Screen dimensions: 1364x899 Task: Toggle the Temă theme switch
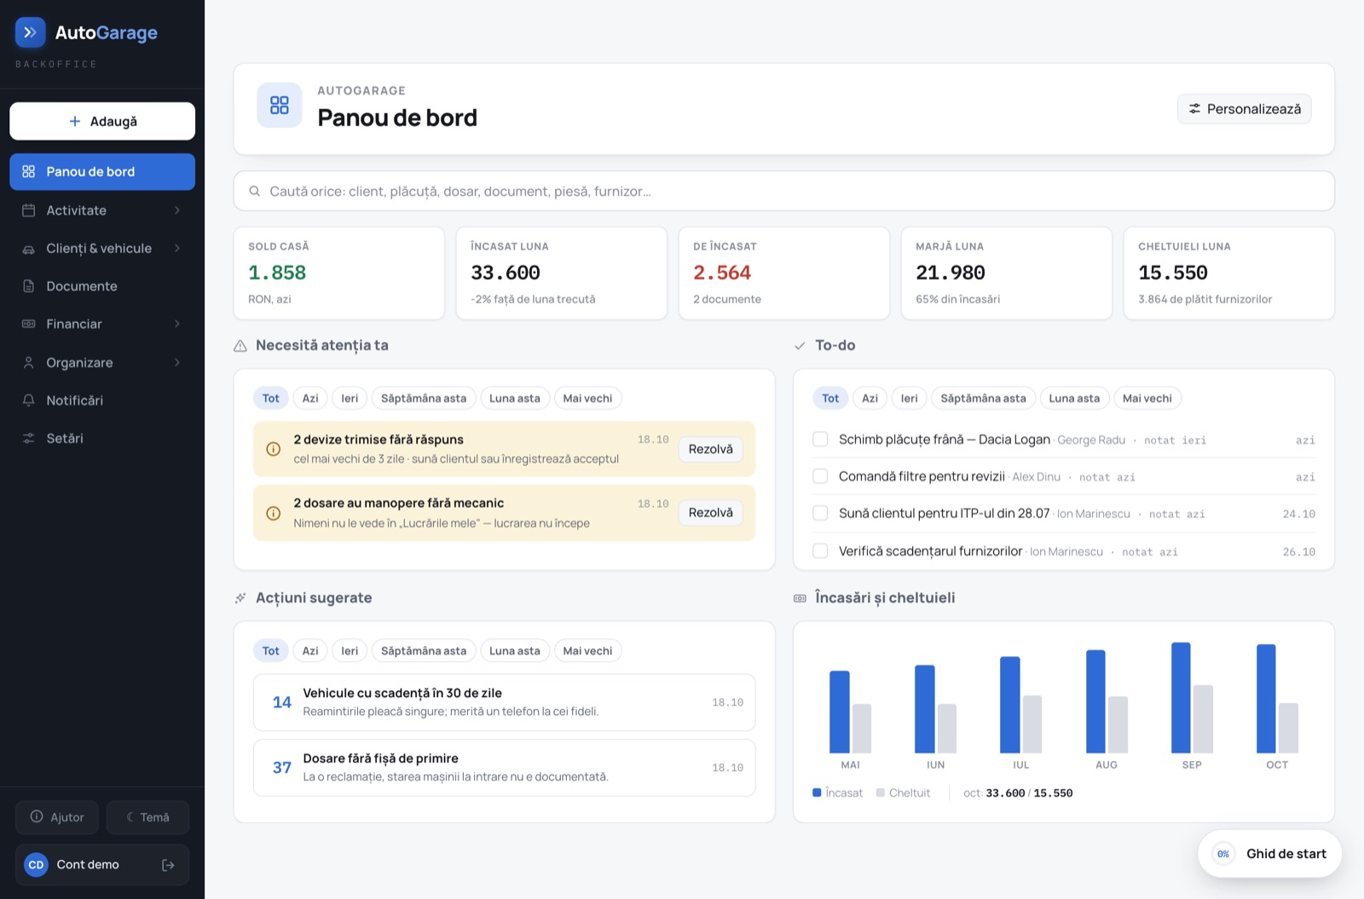(147, 817)
